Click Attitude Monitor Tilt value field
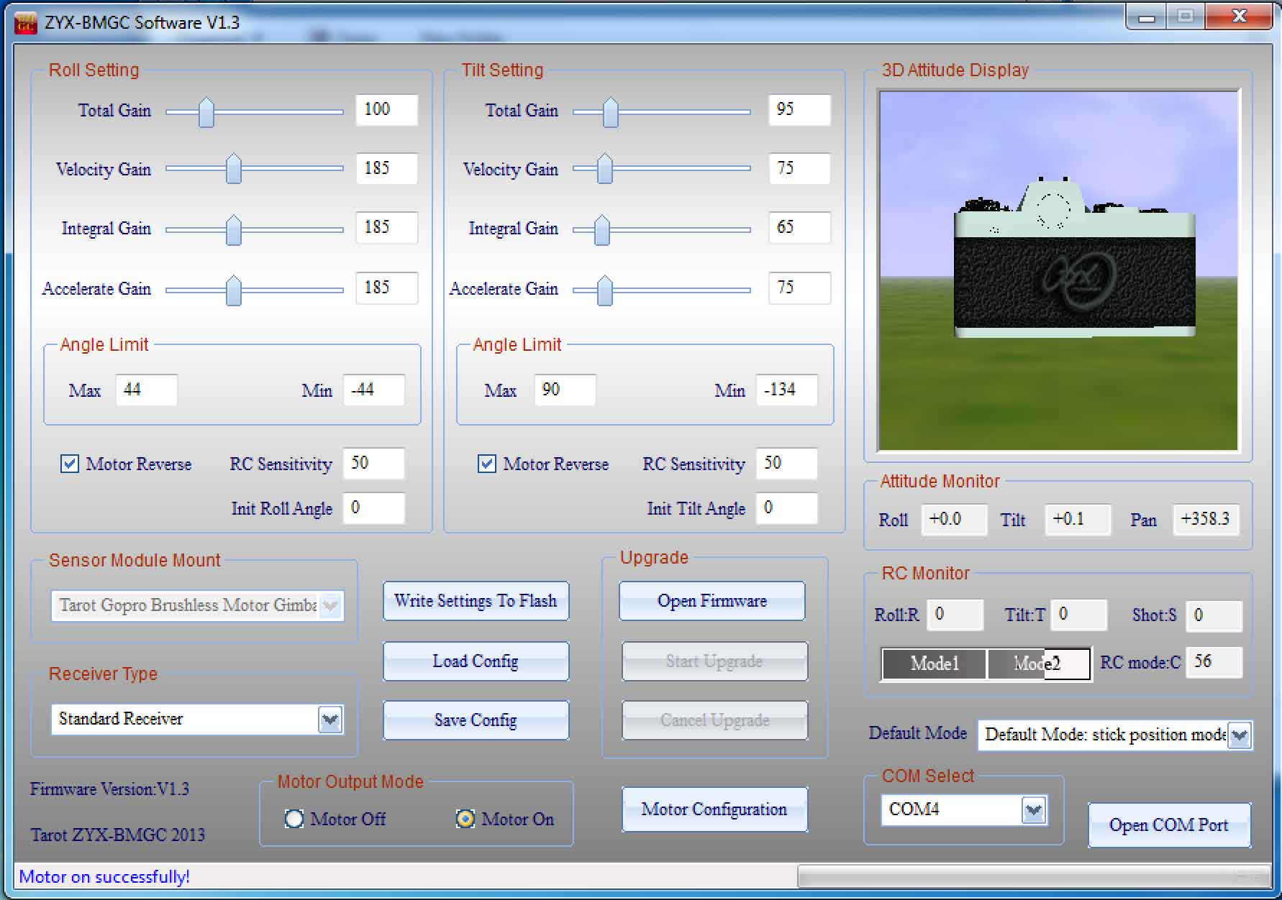This screenshot has height=900, width=1282. click(1078, 520)
